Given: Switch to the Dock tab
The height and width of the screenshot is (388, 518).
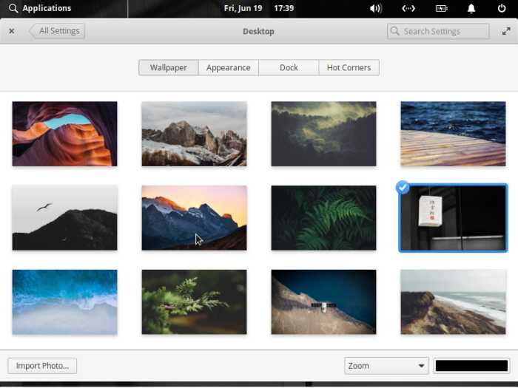Looking at the screenshot, I should [x=289, y=67].
